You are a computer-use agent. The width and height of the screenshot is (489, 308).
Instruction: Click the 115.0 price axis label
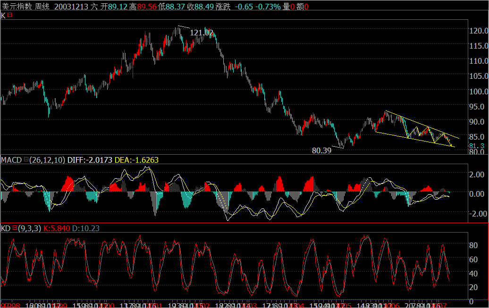pyautogui.click(x=479, y=46)
